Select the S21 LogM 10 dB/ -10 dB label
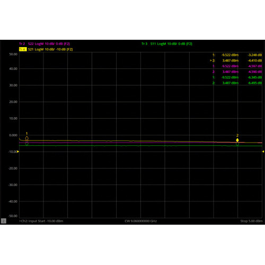 pyautogui.click(x=50, y=49)
